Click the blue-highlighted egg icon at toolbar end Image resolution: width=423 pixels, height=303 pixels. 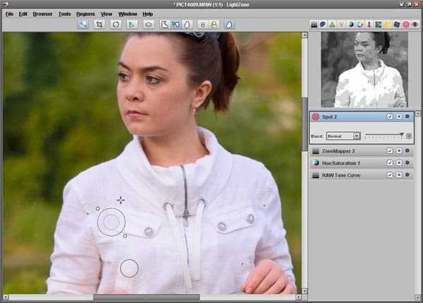229,25
